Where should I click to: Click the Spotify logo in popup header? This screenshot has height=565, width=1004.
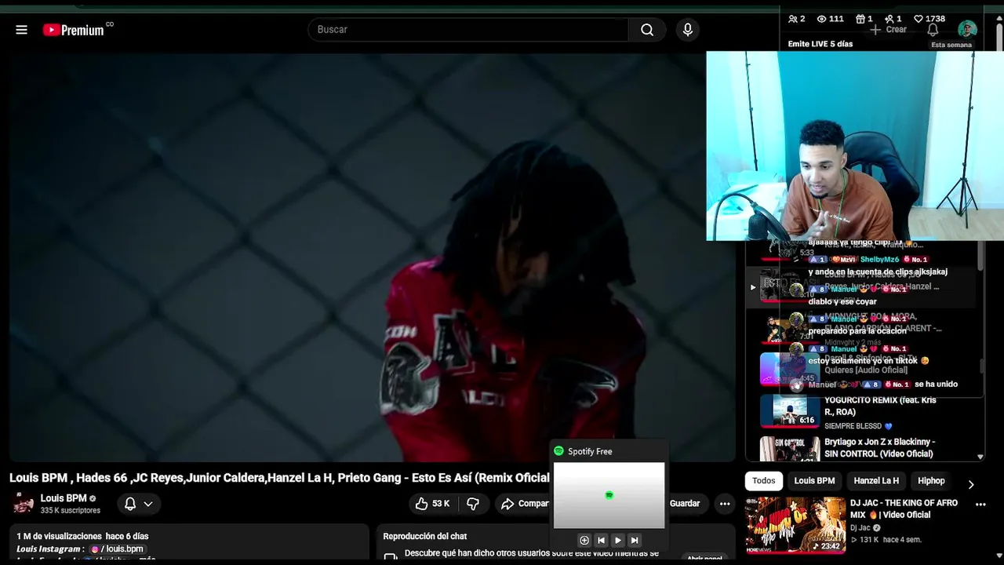pyautogui.click(x=558, y=451)
